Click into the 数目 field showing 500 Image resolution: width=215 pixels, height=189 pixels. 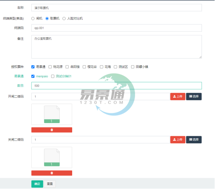[116, 86]
